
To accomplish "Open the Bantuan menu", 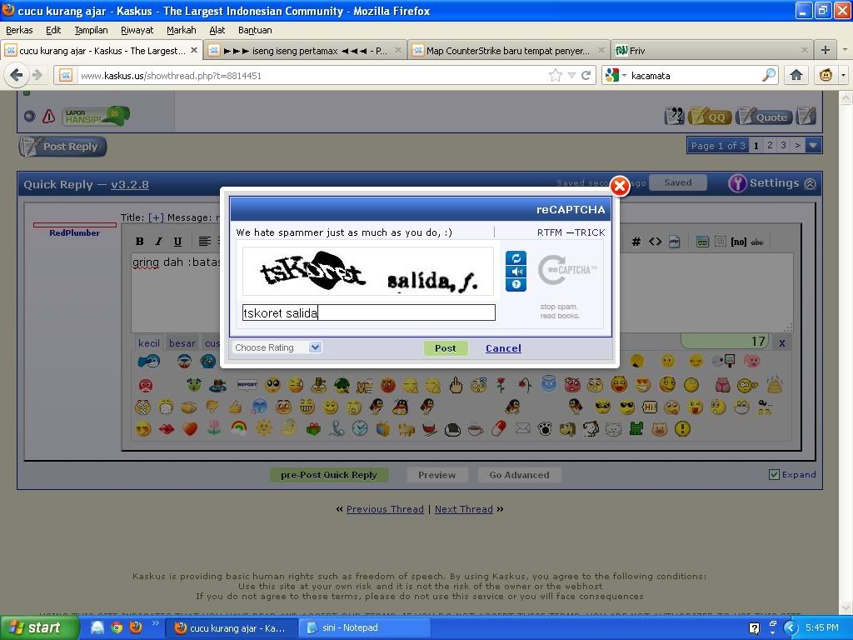I will point(255,30).
